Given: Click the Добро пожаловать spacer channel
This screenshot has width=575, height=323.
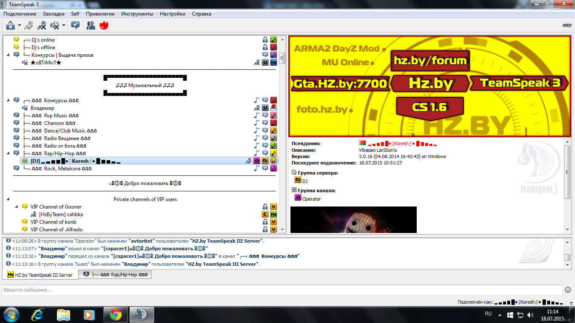Looking at the screenshot, I should click(145, 183).
